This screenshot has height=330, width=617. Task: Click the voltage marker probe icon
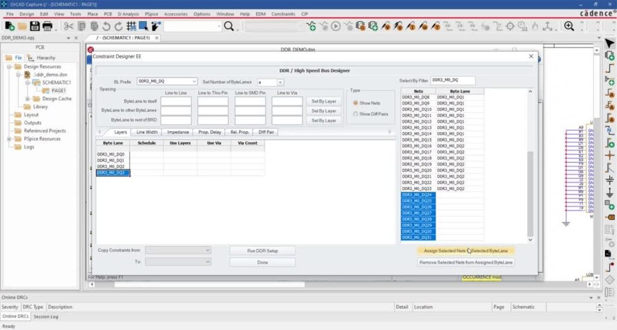(386, 26)
